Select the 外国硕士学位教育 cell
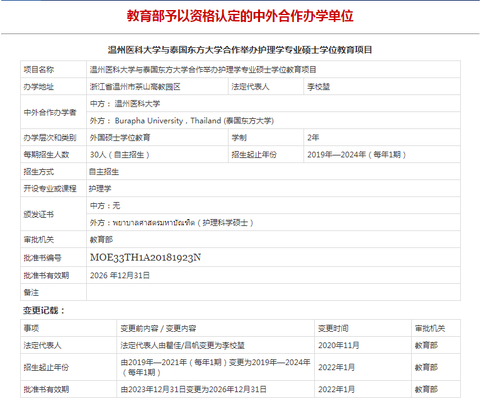The height and width of the screenshot is (406, 481). click(120, 137)
